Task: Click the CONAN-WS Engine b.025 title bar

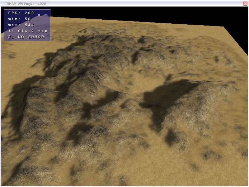Action: tap(125, 3)
